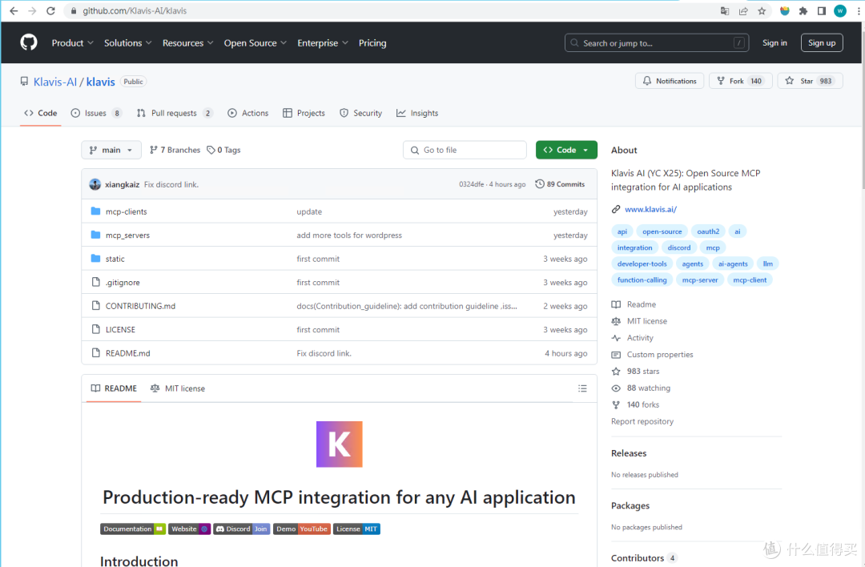This screenshot has height=567, width=865.
Task: Expand the Enterprise menu
Action: (322, 43)
